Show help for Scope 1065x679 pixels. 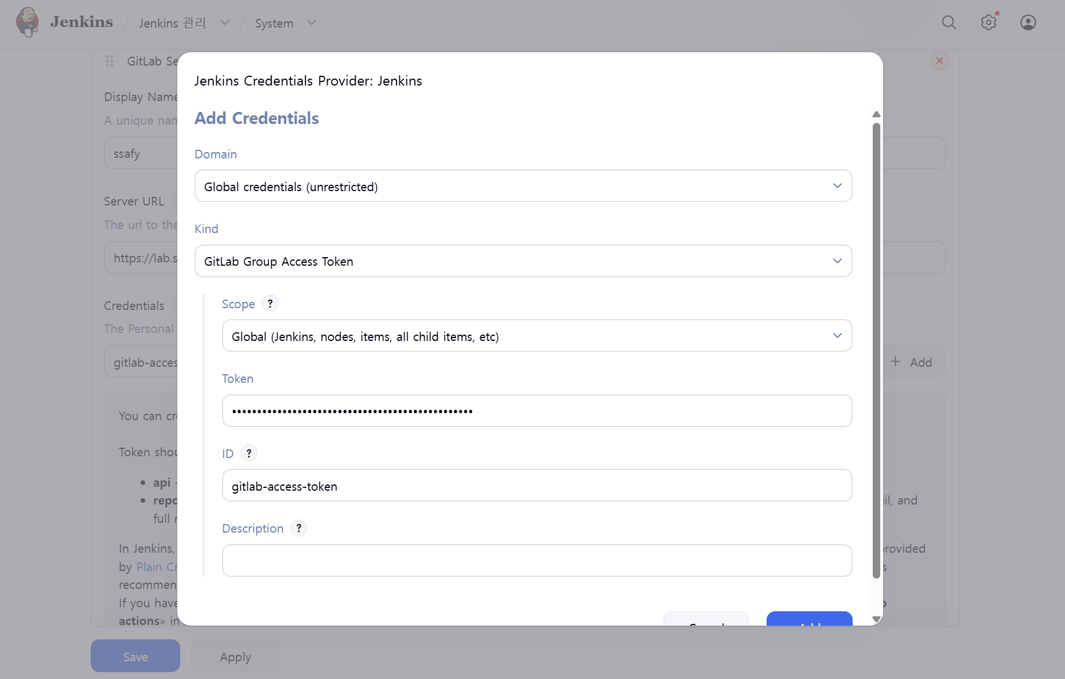click(x=270, y=303)
